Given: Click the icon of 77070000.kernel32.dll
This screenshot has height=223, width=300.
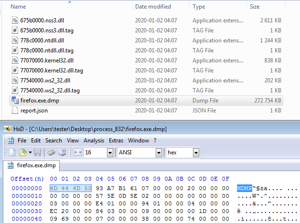Looking at the screenshot, I should [x=15, y=61].
